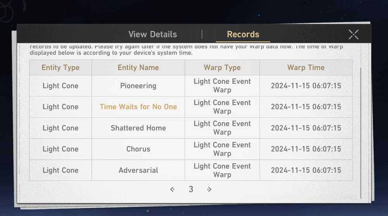
Task: Click Light Cone type in Shattered Home row
Action: pyautogui.click(x=61, y=128)
